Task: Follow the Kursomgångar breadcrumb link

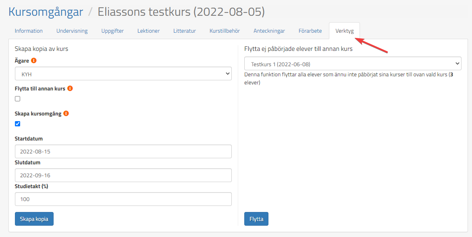Action: [46, 12]
